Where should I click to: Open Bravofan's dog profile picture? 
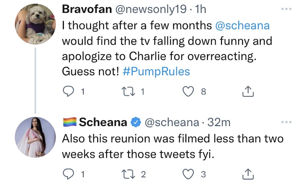coord(35,24)
